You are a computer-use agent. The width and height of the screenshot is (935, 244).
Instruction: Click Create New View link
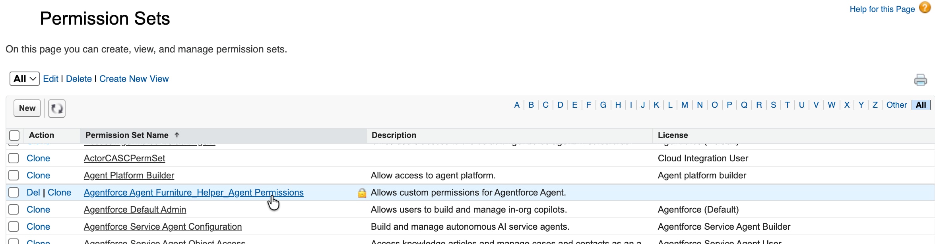[x=134, y=79]
